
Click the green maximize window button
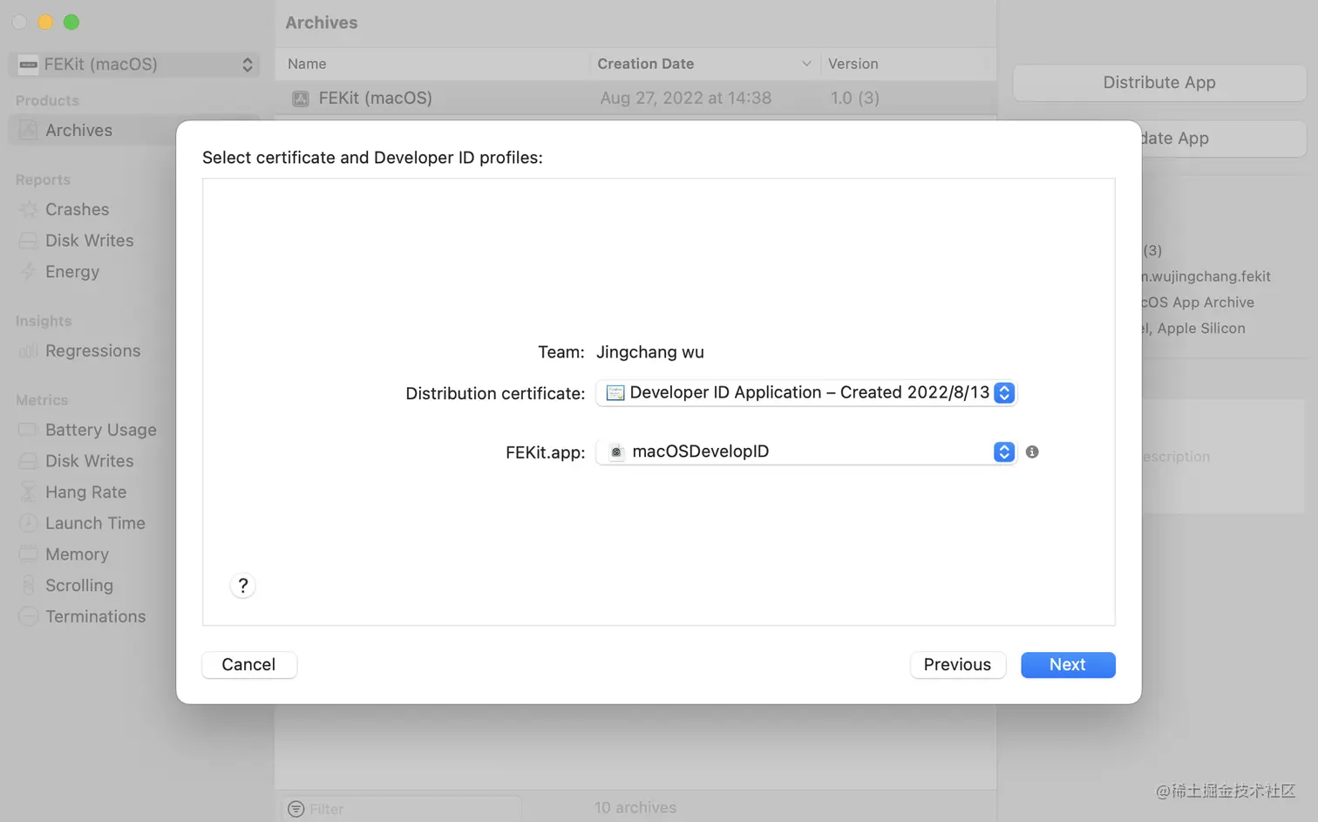coord(71,23)
